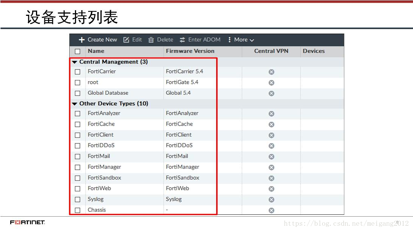Click the Delete trash icon
Screen dimensions: 413x231
(151, 40)
